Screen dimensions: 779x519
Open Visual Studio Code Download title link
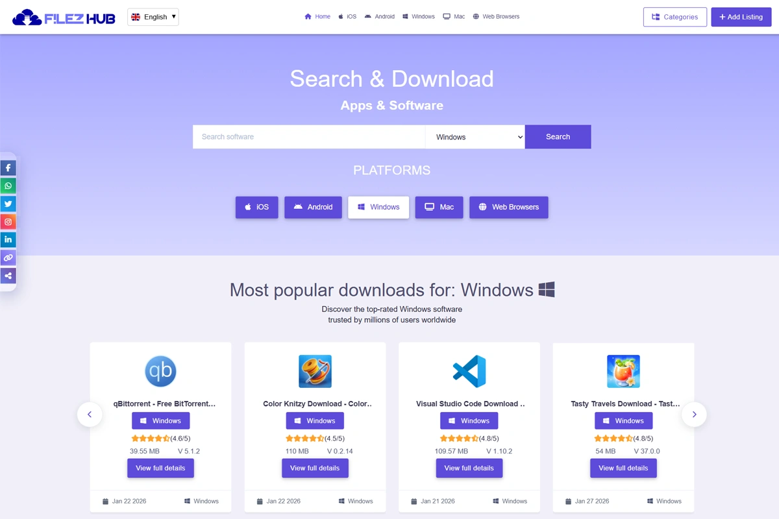tap(471, 404)
